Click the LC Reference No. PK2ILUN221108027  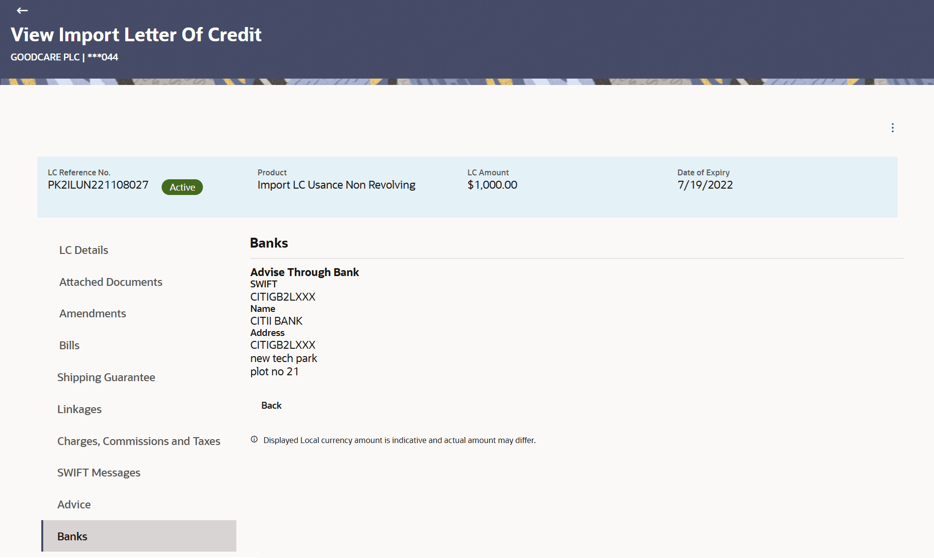click(x=98, y=185)
